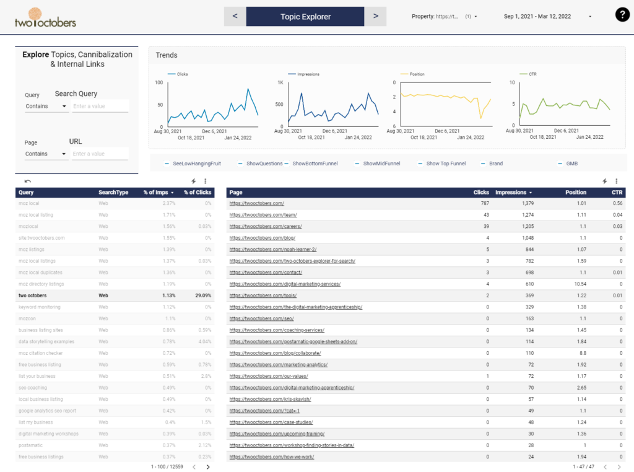The width and height of the screenshot is (634, 472).
Task: Toggle Show Top Funnel filter
Action: click(441, 164)
